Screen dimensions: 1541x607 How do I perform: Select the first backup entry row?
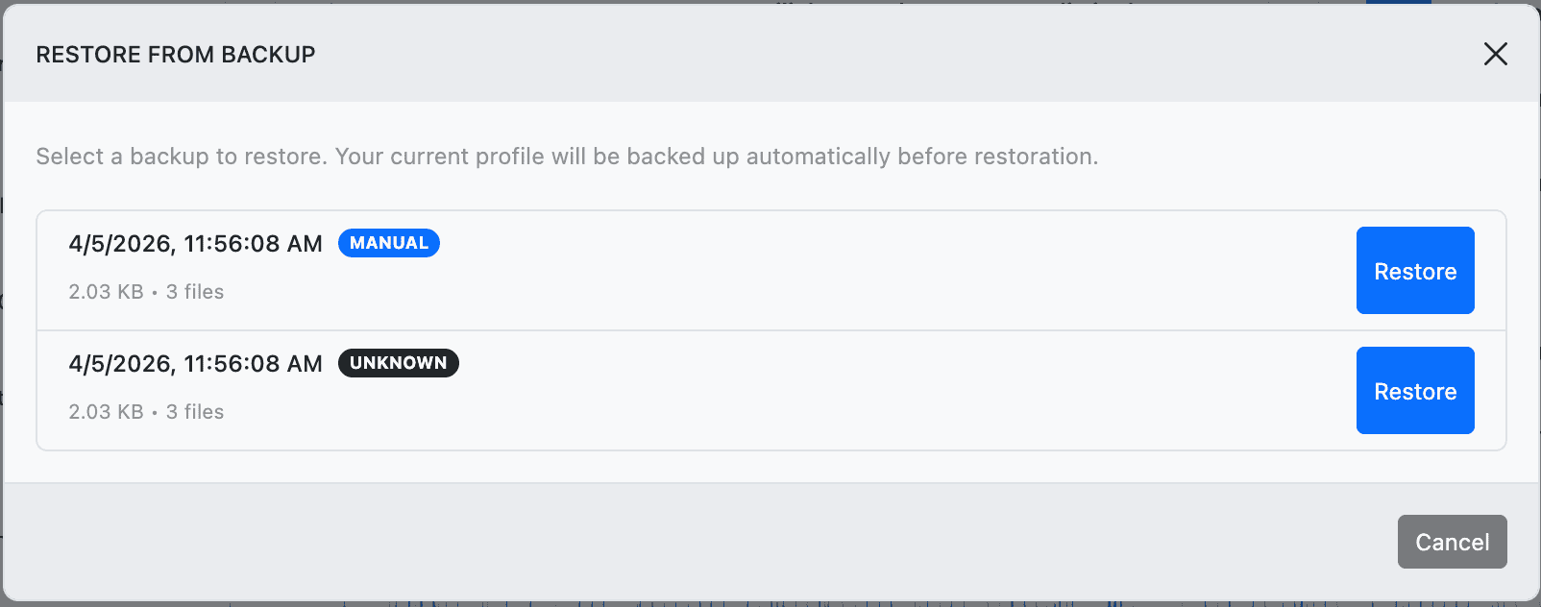(x=769, y=270)
